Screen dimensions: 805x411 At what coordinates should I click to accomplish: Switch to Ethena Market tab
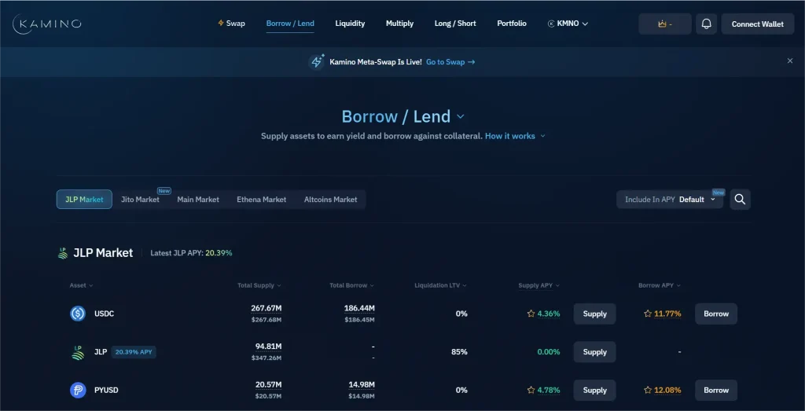click(261, 199)
